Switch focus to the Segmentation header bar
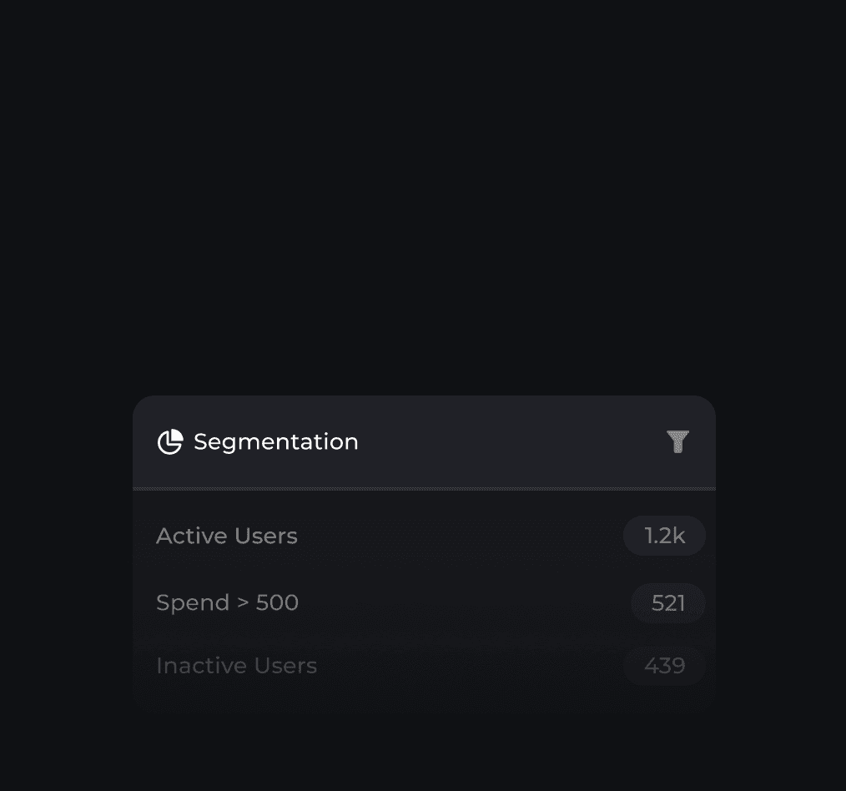The image size is (846, 791). point(424,441)
